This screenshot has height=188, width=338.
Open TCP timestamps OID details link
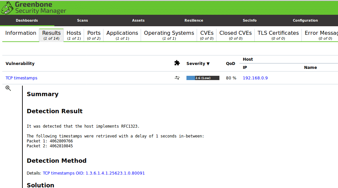click(94, 173)
